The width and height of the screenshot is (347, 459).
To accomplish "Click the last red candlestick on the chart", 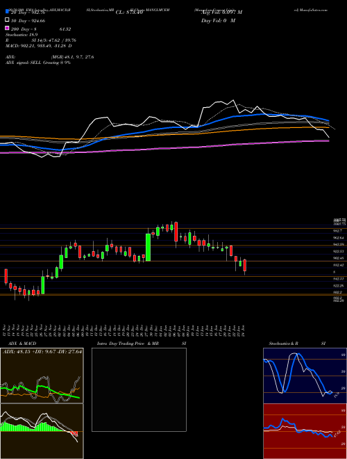I will coord(245,265).
